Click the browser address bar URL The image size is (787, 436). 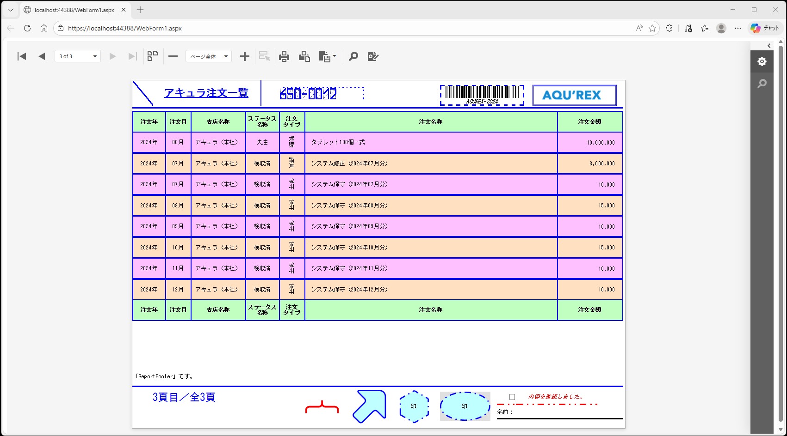pyautogui.click(x=125, y=28)
